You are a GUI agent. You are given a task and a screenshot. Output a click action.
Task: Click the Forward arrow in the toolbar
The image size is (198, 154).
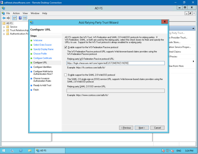[8, 18]
